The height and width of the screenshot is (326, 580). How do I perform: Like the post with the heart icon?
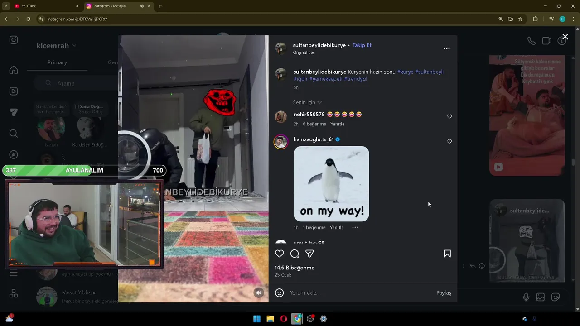point(280,254)
